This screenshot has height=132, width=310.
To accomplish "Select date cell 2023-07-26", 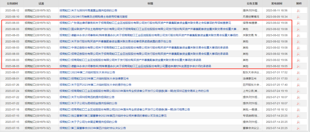I will pos(12,85).
